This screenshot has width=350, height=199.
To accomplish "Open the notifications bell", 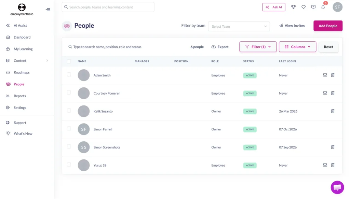I will tap(323, 7).
